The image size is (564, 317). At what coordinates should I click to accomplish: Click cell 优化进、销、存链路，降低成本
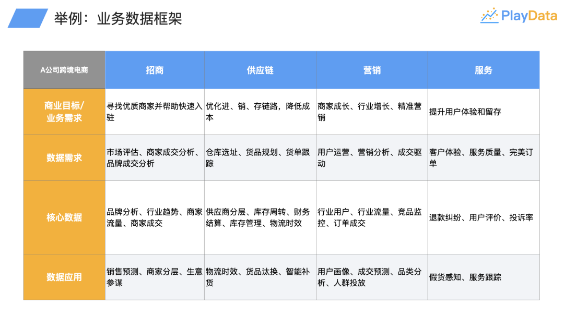click(260, 112)
